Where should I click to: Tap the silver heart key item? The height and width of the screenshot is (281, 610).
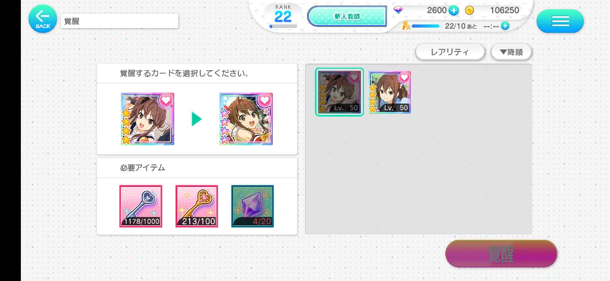click(141, 206)
